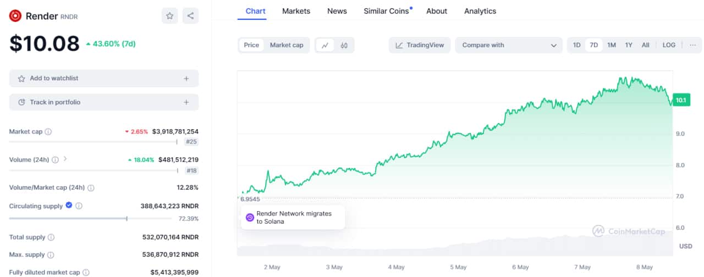Open the News tab
This screenshot has height=277, width=704.
(337, 11)
